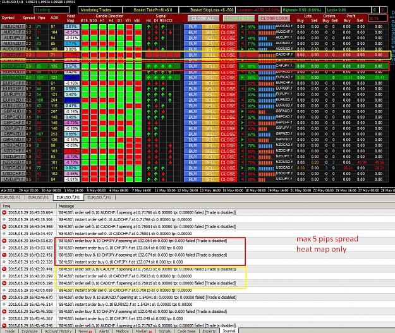Click the info dot at 16:42:46.514
Viewport: 395px width, 333px height.
pyautogui.click(x=4, y=305)
